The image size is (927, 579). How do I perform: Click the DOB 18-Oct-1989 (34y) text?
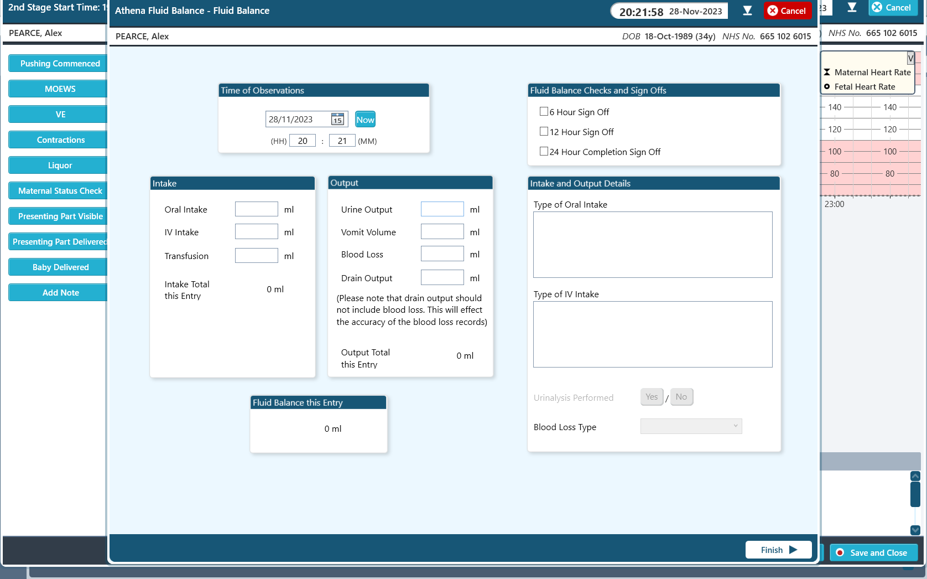669,36
